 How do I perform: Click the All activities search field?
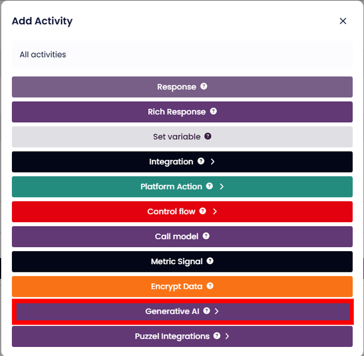(x=182, y=55)
